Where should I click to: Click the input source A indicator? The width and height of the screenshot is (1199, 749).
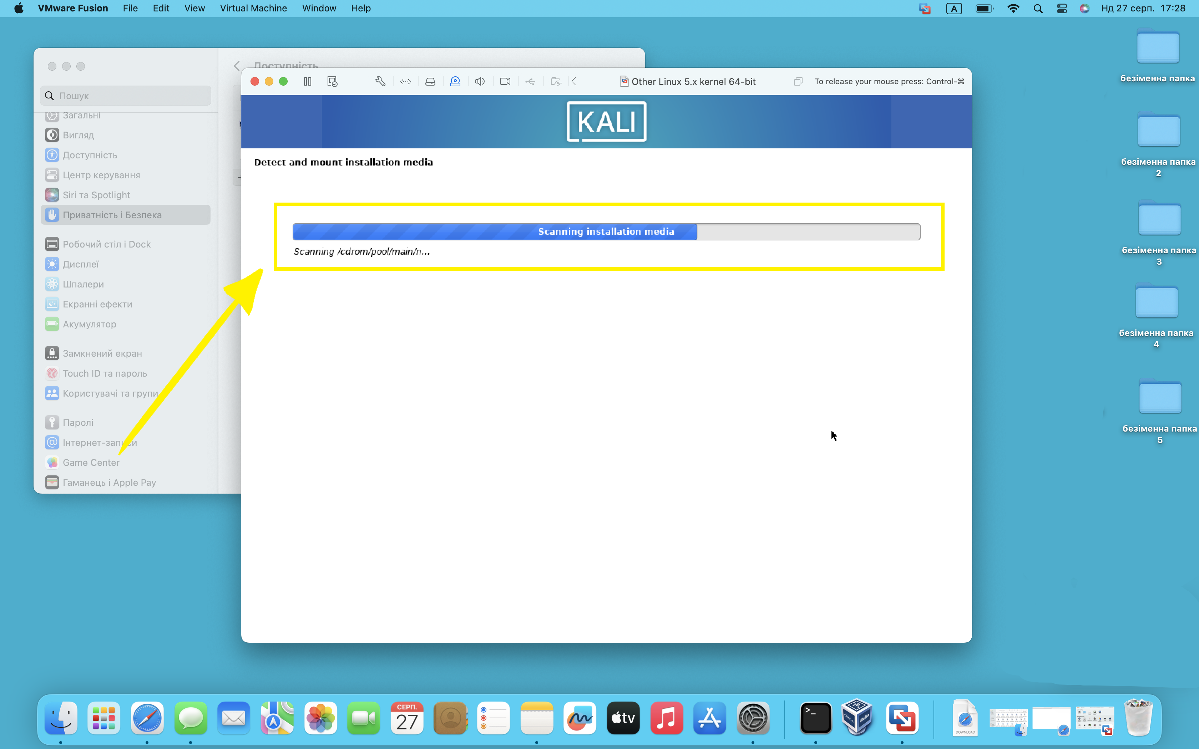[954, 9]
